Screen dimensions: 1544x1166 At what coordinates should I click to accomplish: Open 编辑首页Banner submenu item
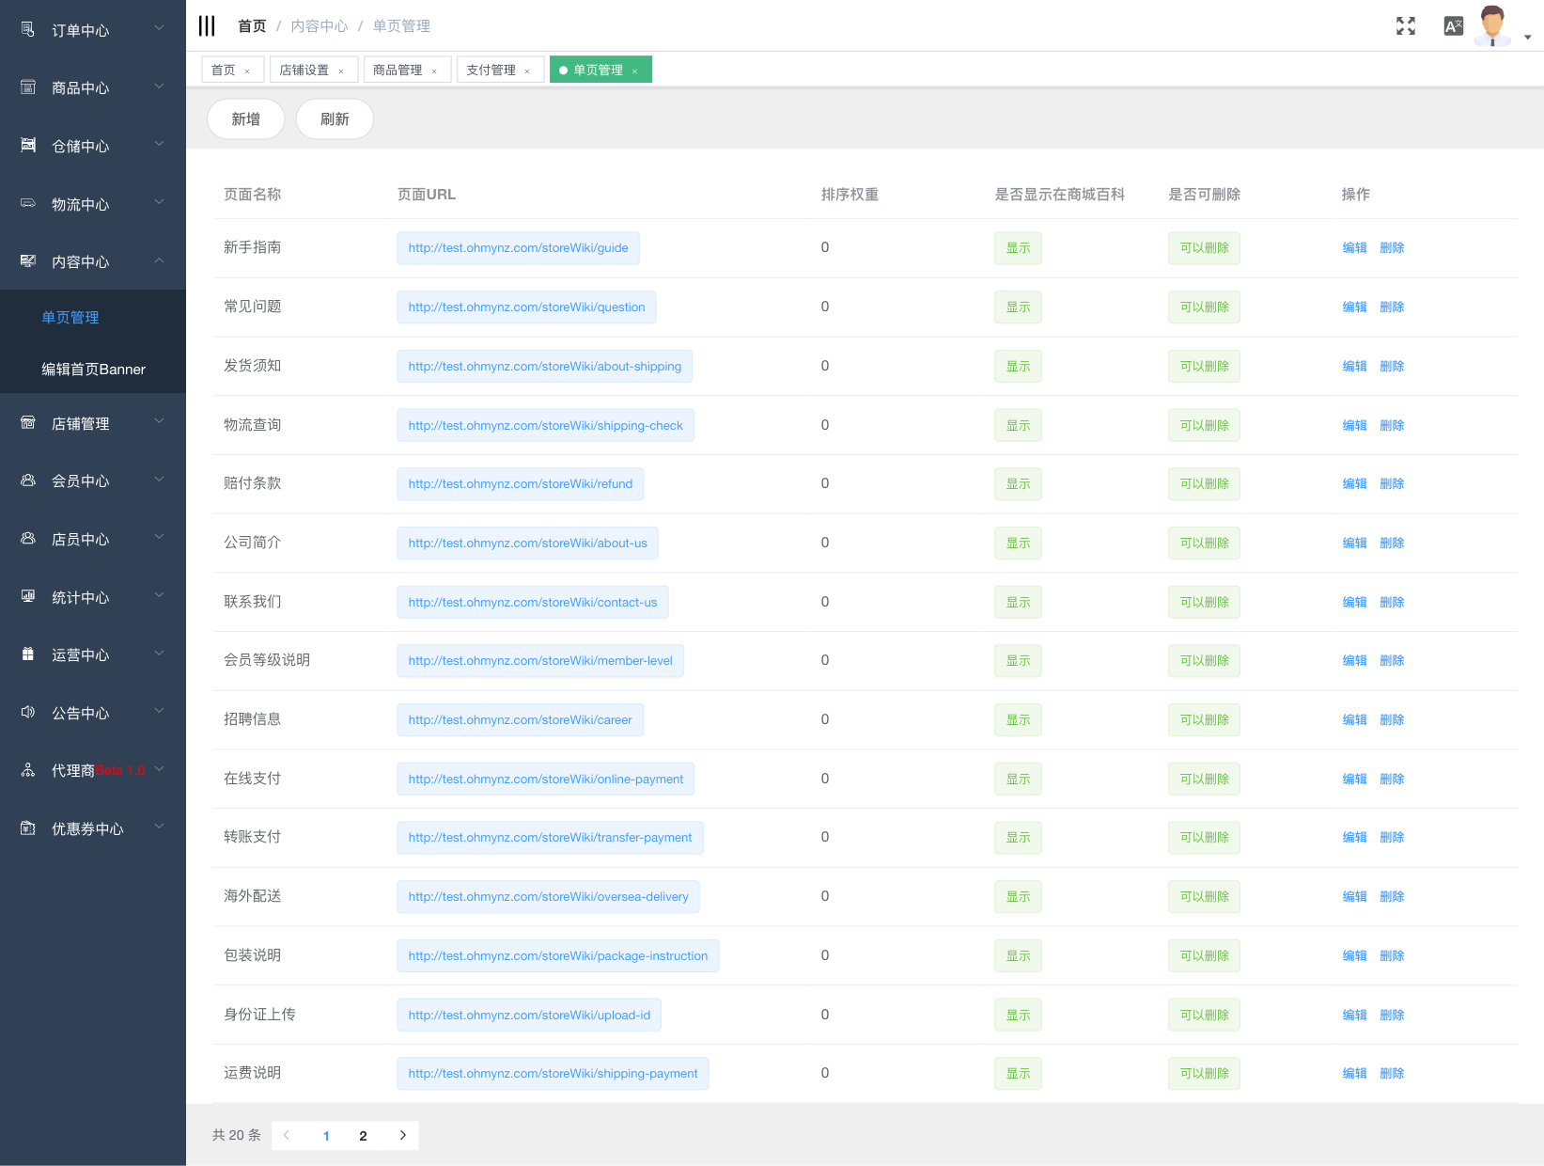click(x=93, y=370)
